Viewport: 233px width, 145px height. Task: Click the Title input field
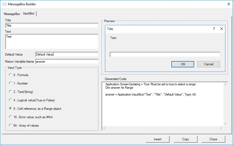[52, 26]
